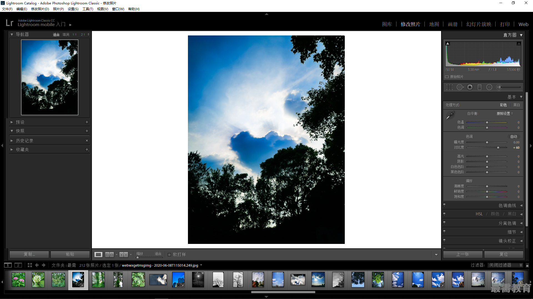Click the filmstrip horizontal scrollbar

pyautogui.click(x=283, y=292)
